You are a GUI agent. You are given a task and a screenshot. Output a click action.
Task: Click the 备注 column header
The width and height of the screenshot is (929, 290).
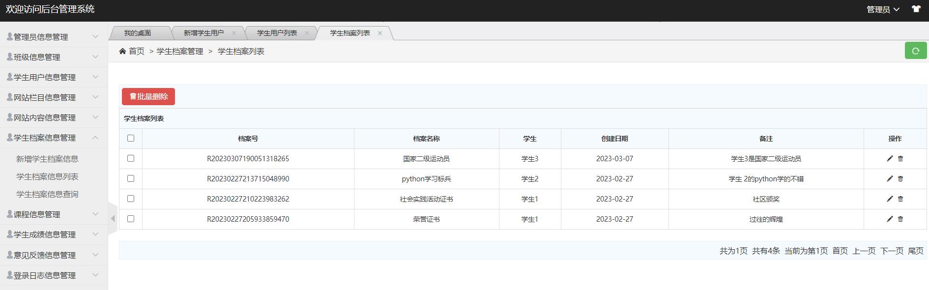pos(766,139)
